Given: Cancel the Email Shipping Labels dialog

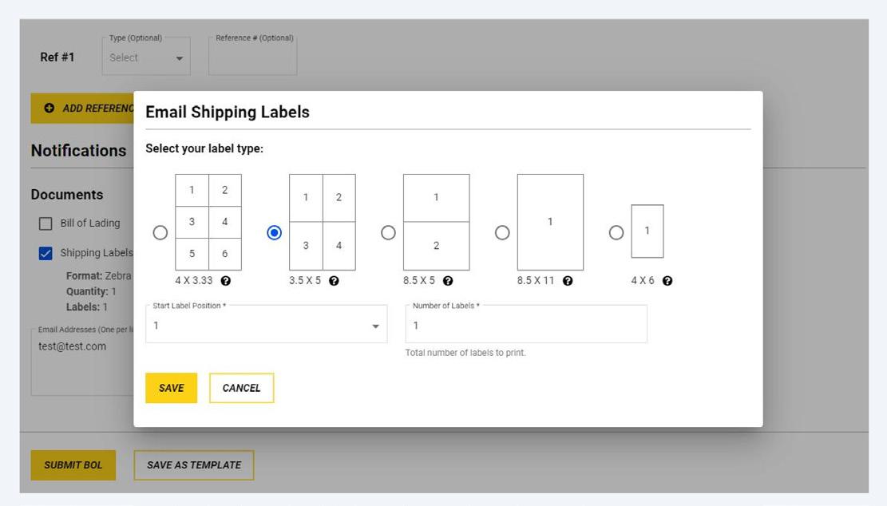Looking at the screenshot, I should 241,388.
